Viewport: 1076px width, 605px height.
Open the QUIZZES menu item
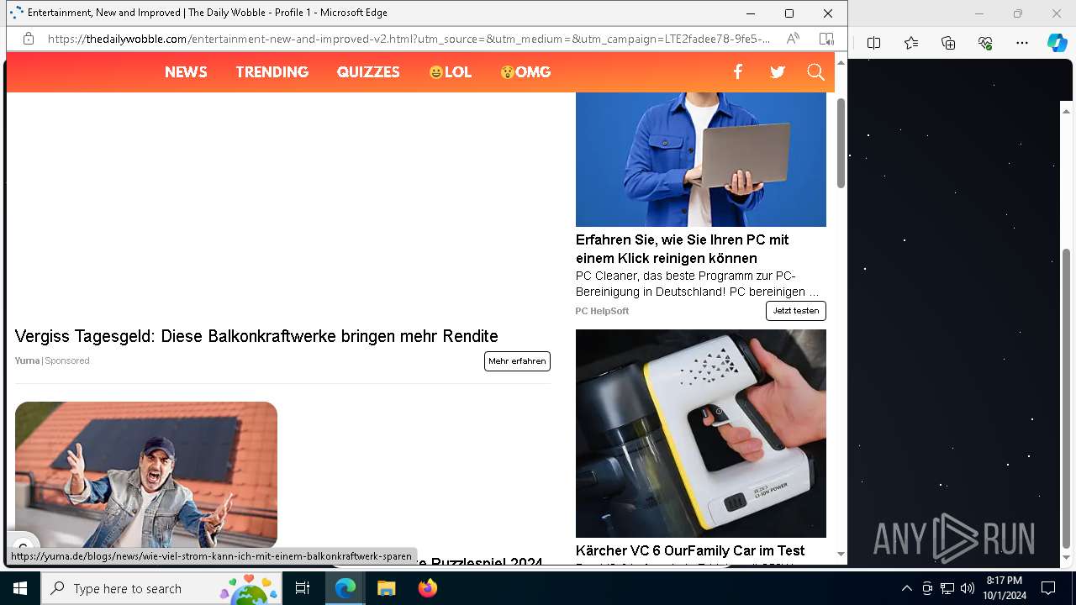(x=368, y=72)
